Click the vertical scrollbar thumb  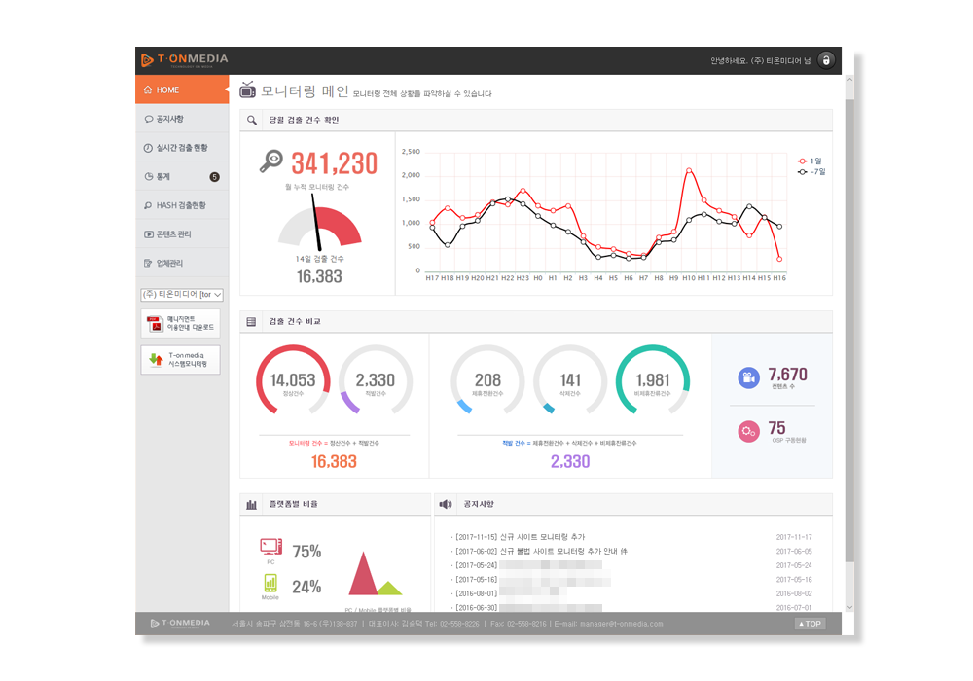pos(849,331)
